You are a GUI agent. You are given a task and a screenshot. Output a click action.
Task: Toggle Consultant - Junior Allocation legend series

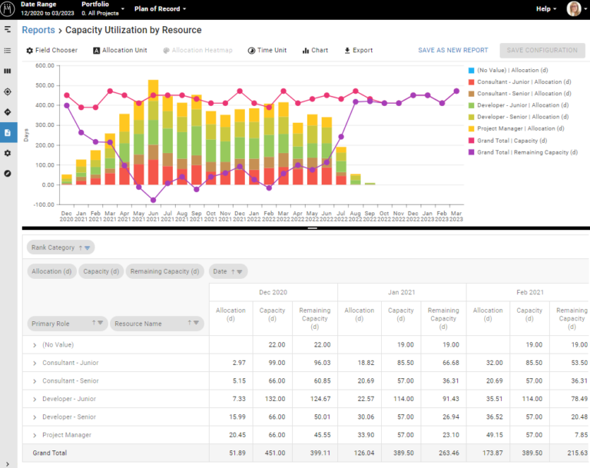click(x=519, y=81)
